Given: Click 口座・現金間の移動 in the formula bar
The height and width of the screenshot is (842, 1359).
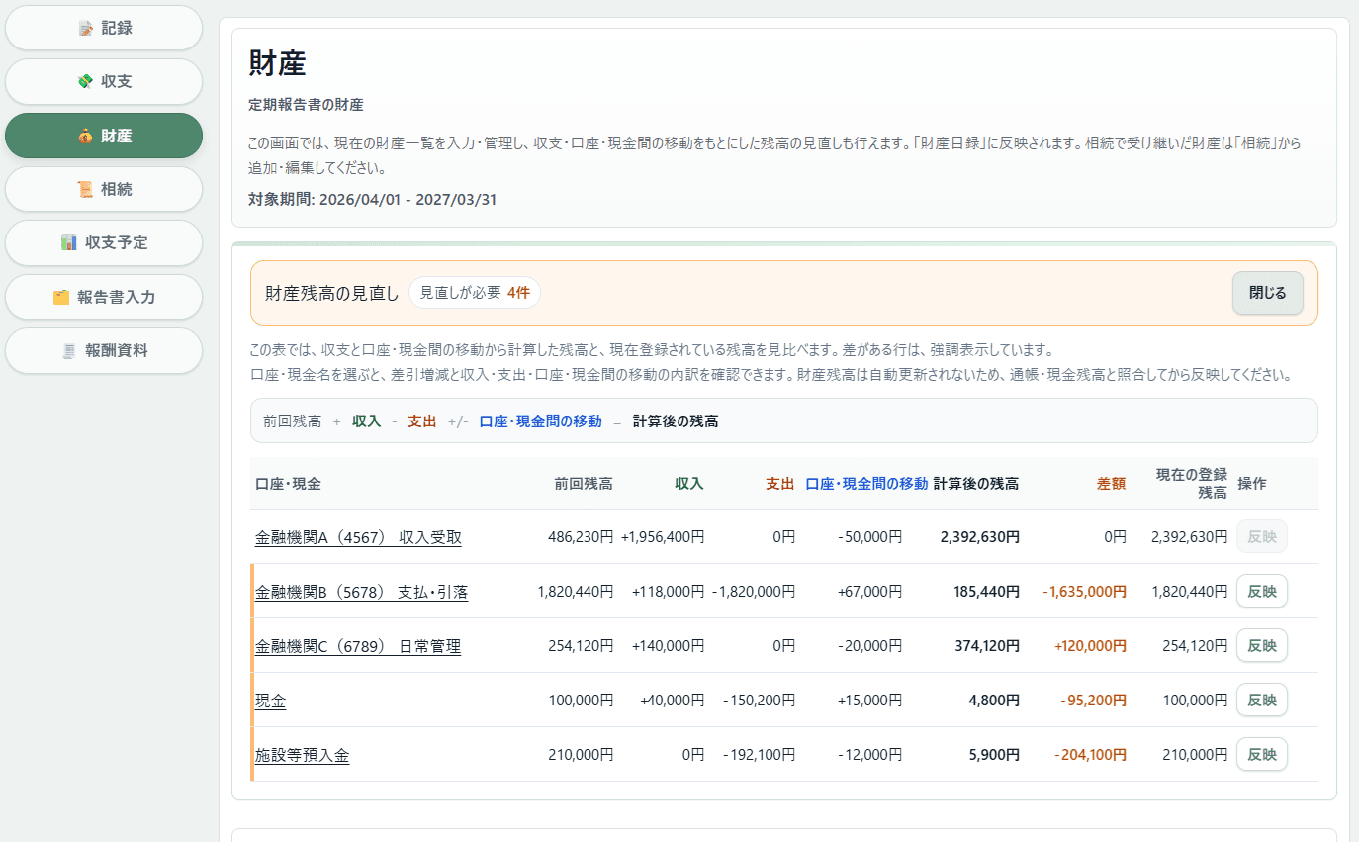Looking at the screenshot, I should click(x=540, y=421).
